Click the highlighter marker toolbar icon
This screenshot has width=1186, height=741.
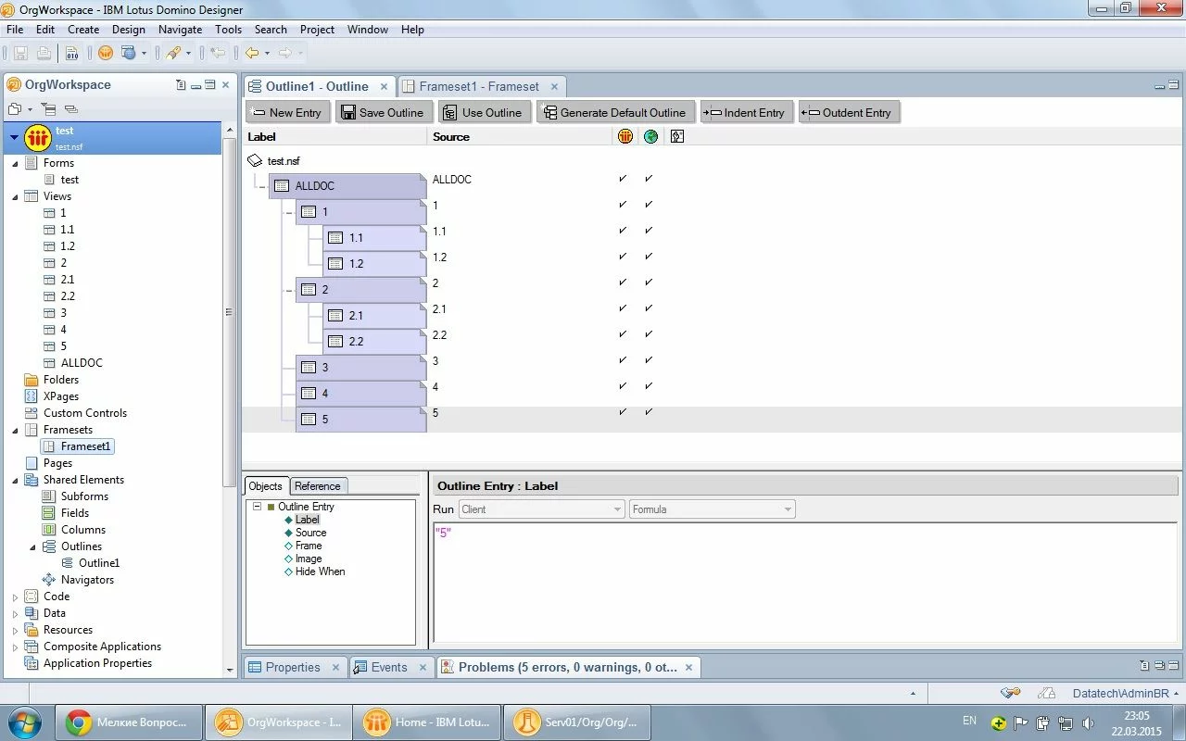[x=173, y=54]
